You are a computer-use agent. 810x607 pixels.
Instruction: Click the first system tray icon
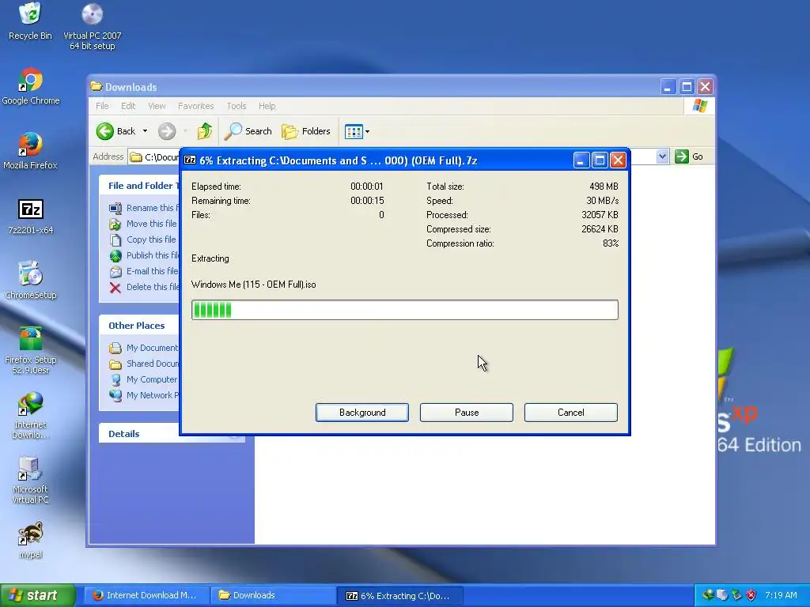[708, 595]
